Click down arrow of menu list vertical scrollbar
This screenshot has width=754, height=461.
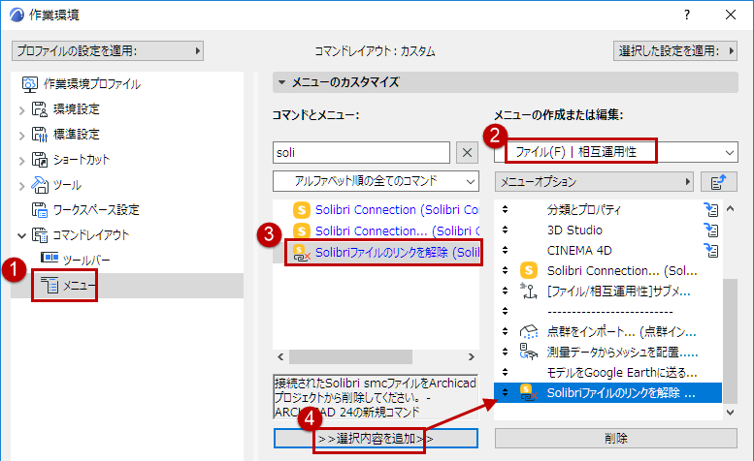(x=731, y=413)
